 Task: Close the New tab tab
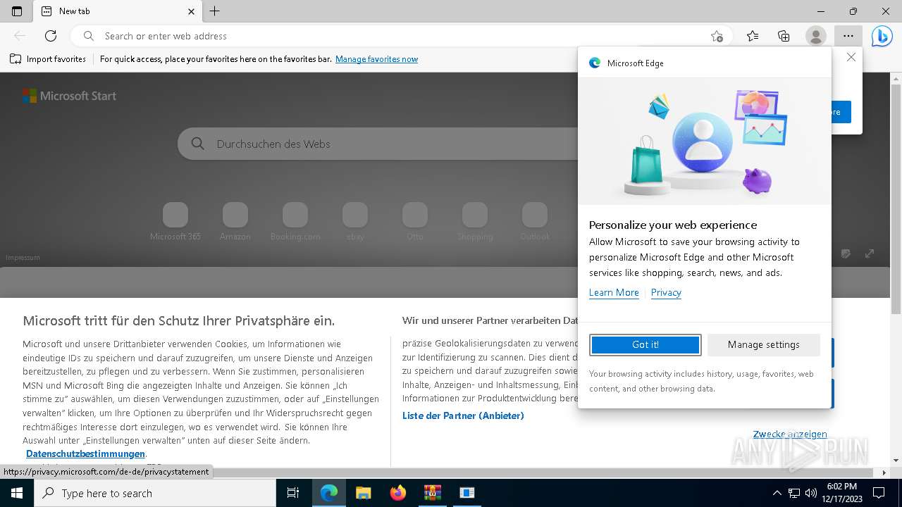coord(192,11)
